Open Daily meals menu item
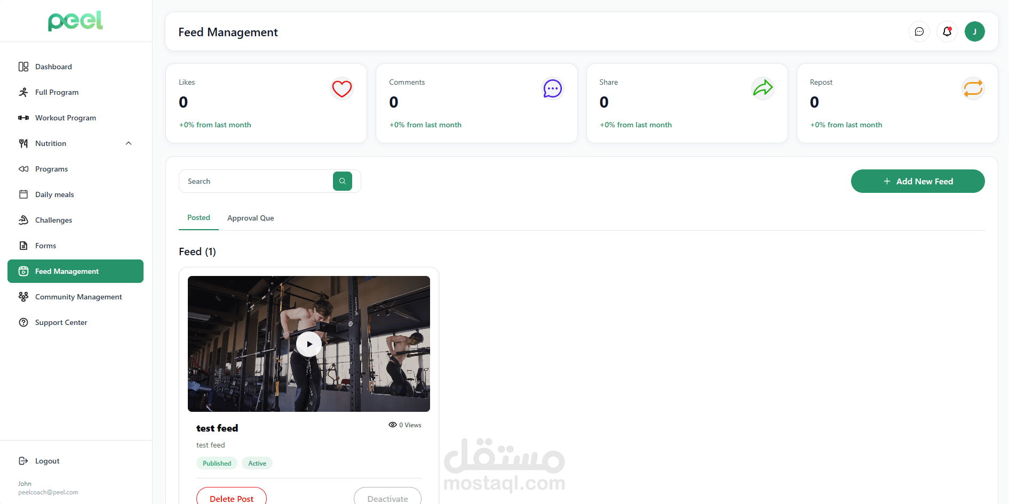 pos(76,194)
